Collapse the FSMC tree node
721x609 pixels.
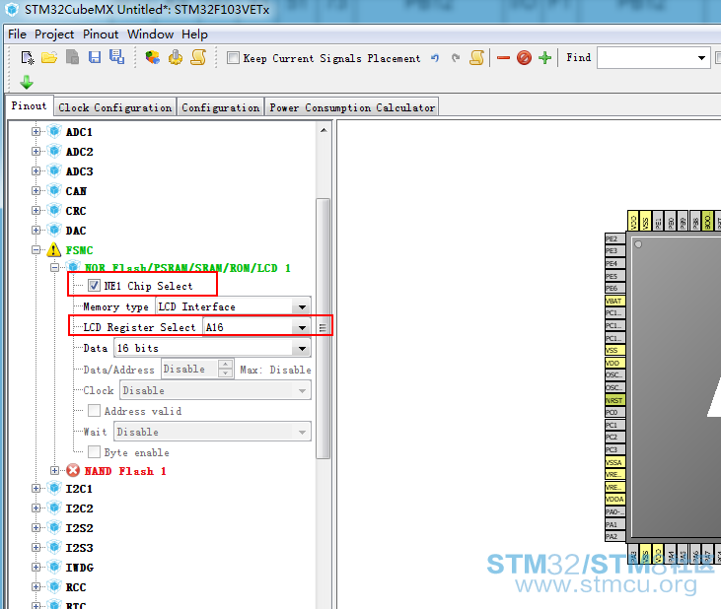(36, 250)
